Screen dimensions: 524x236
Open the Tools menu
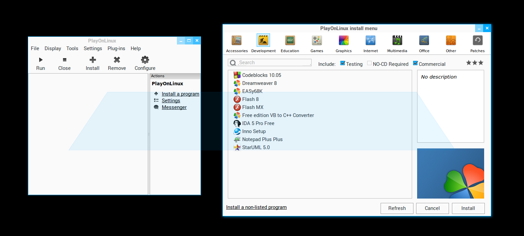72,48
